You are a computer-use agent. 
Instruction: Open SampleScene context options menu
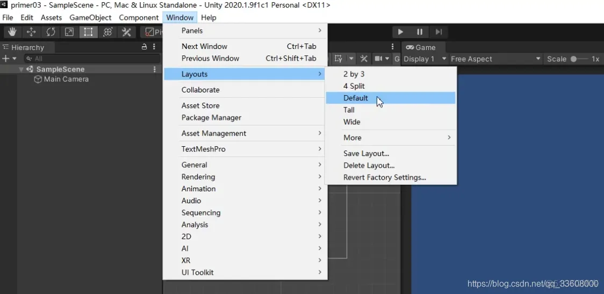(x=154, y=69)
